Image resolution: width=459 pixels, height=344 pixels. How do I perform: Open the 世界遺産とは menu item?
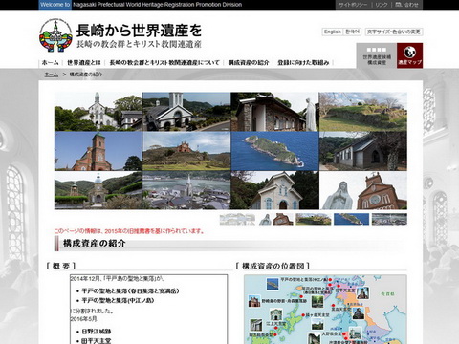click(x=84, y=63)
